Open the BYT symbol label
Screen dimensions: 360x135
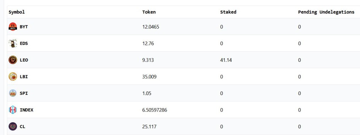point(24,27)
